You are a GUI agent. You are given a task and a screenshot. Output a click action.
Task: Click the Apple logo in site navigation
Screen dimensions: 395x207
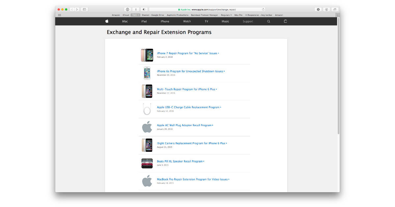(107, 21)
